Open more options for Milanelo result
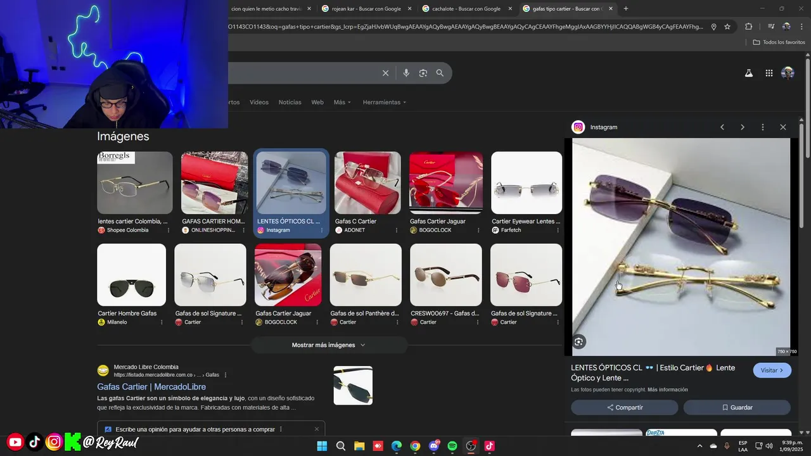The image size is (811, 456). pos(162,322)
